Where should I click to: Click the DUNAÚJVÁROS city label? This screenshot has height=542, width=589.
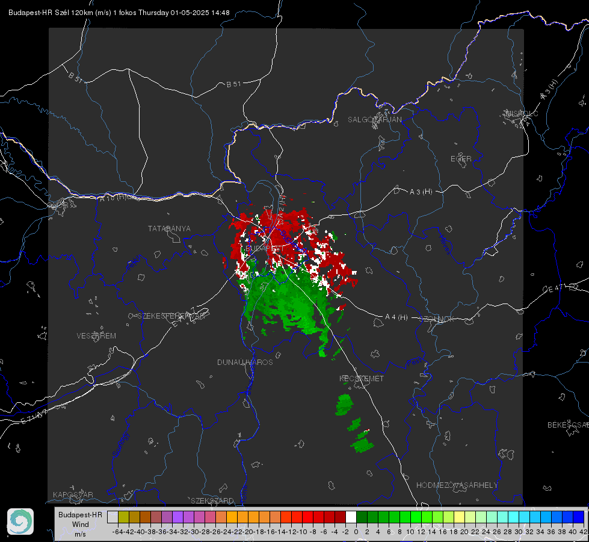245,362
